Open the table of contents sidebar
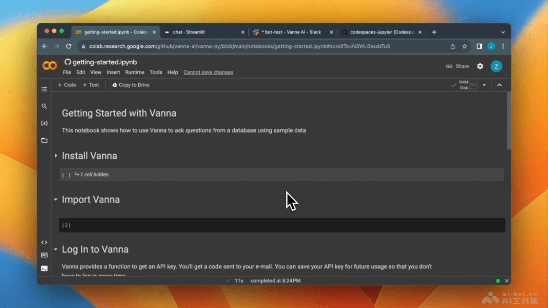This screenshot has height=308, width=548. [x=44, y=89]
